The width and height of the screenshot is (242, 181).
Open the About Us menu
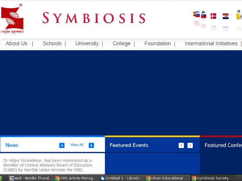(x=17, y=43)
